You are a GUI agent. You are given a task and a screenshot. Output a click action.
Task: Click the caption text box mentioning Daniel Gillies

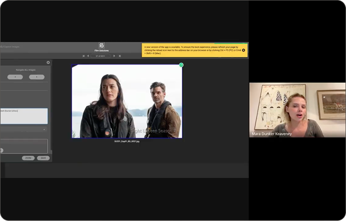click(24, 116)
